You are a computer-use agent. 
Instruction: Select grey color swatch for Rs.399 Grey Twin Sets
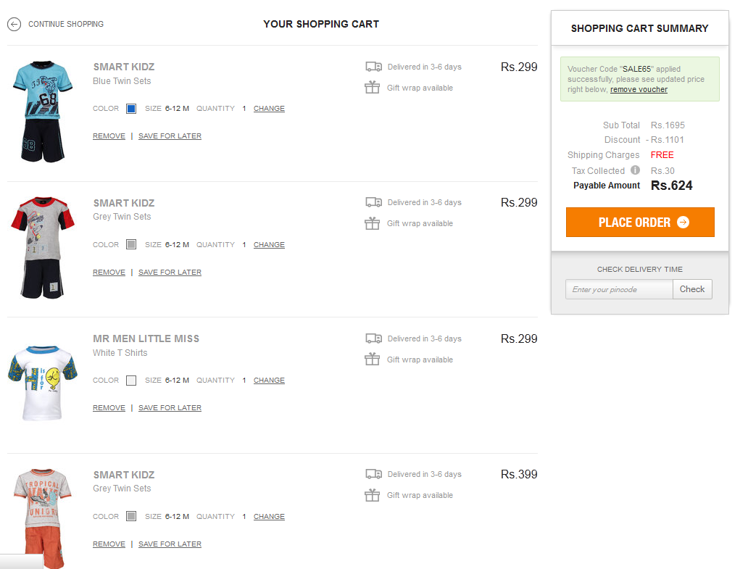[131, 517]
